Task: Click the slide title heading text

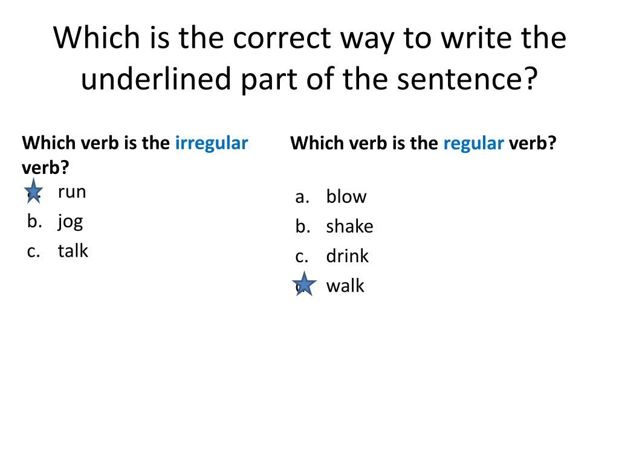Action: [309, 58]
